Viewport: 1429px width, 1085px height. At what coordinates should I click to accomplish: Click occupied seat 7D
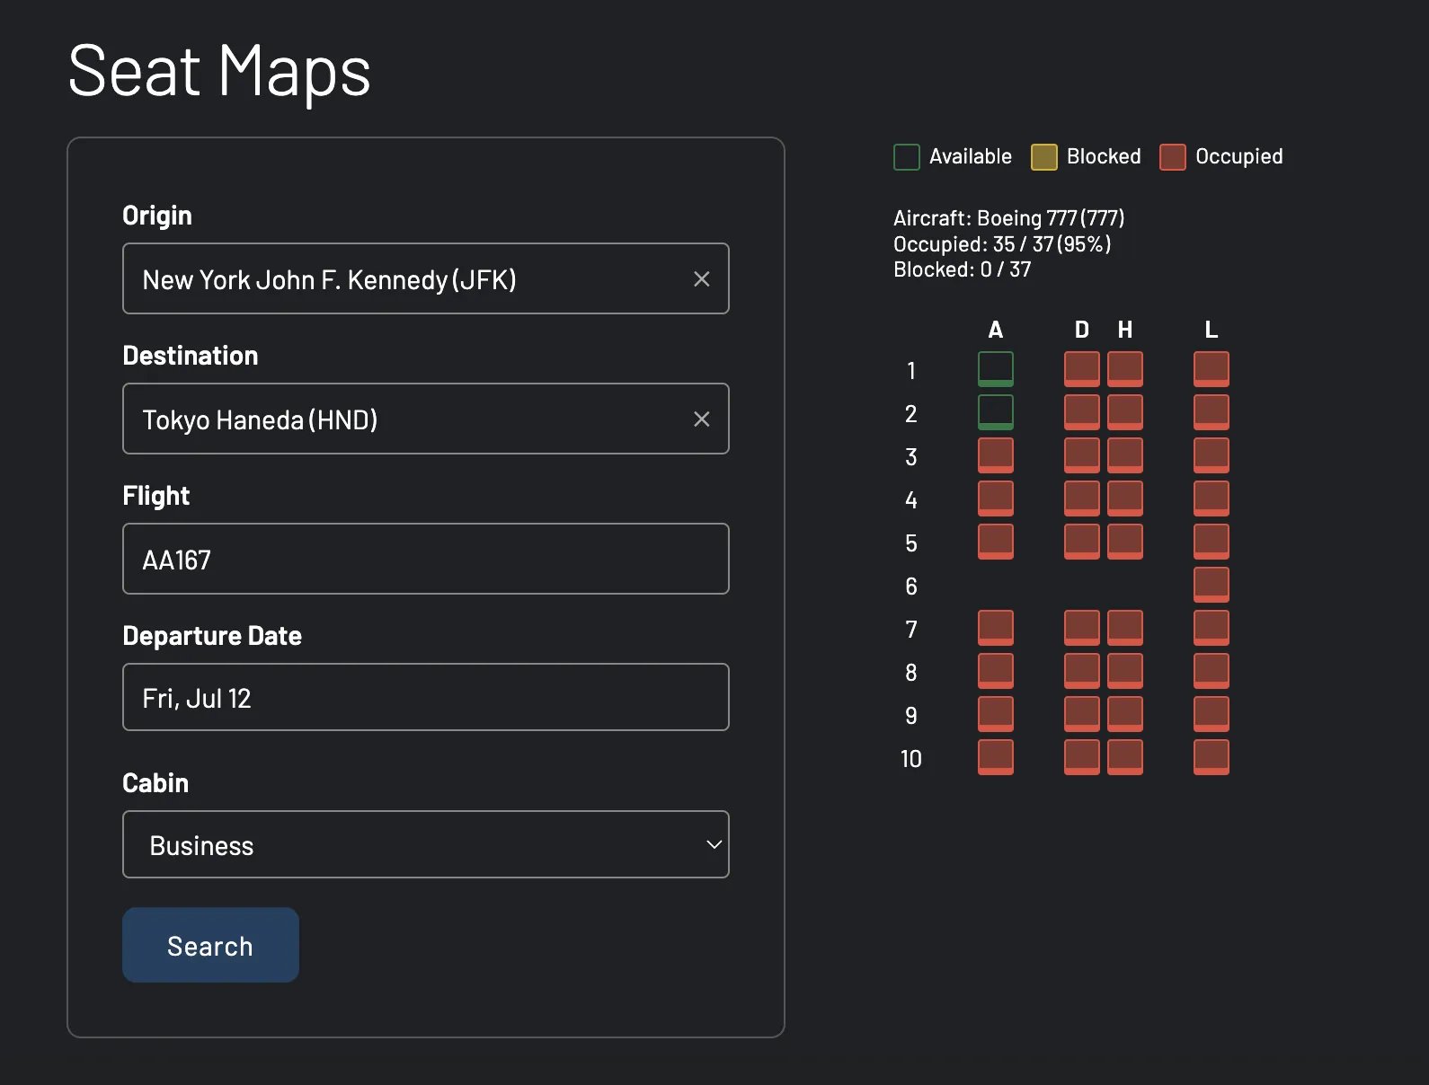(x=1082, y=628)
